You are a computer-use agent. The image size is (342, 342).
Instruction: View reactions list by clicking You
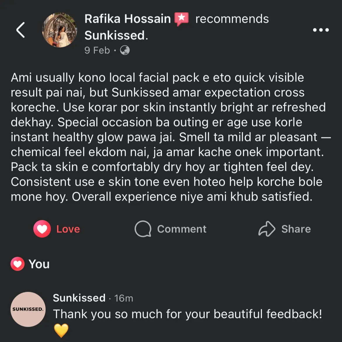tap(39, 264)
